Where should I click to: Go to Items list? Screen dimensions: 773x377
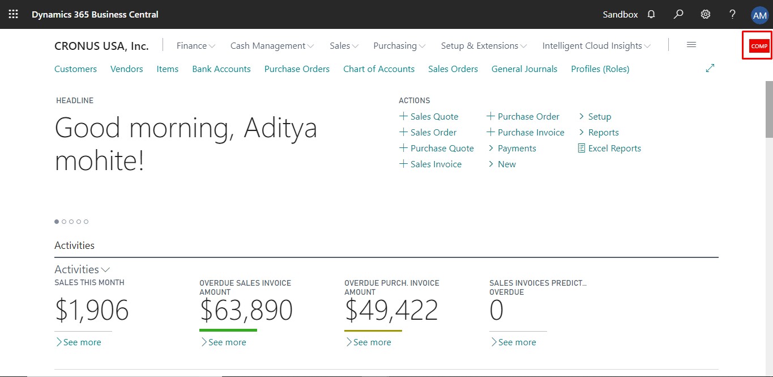168,69
